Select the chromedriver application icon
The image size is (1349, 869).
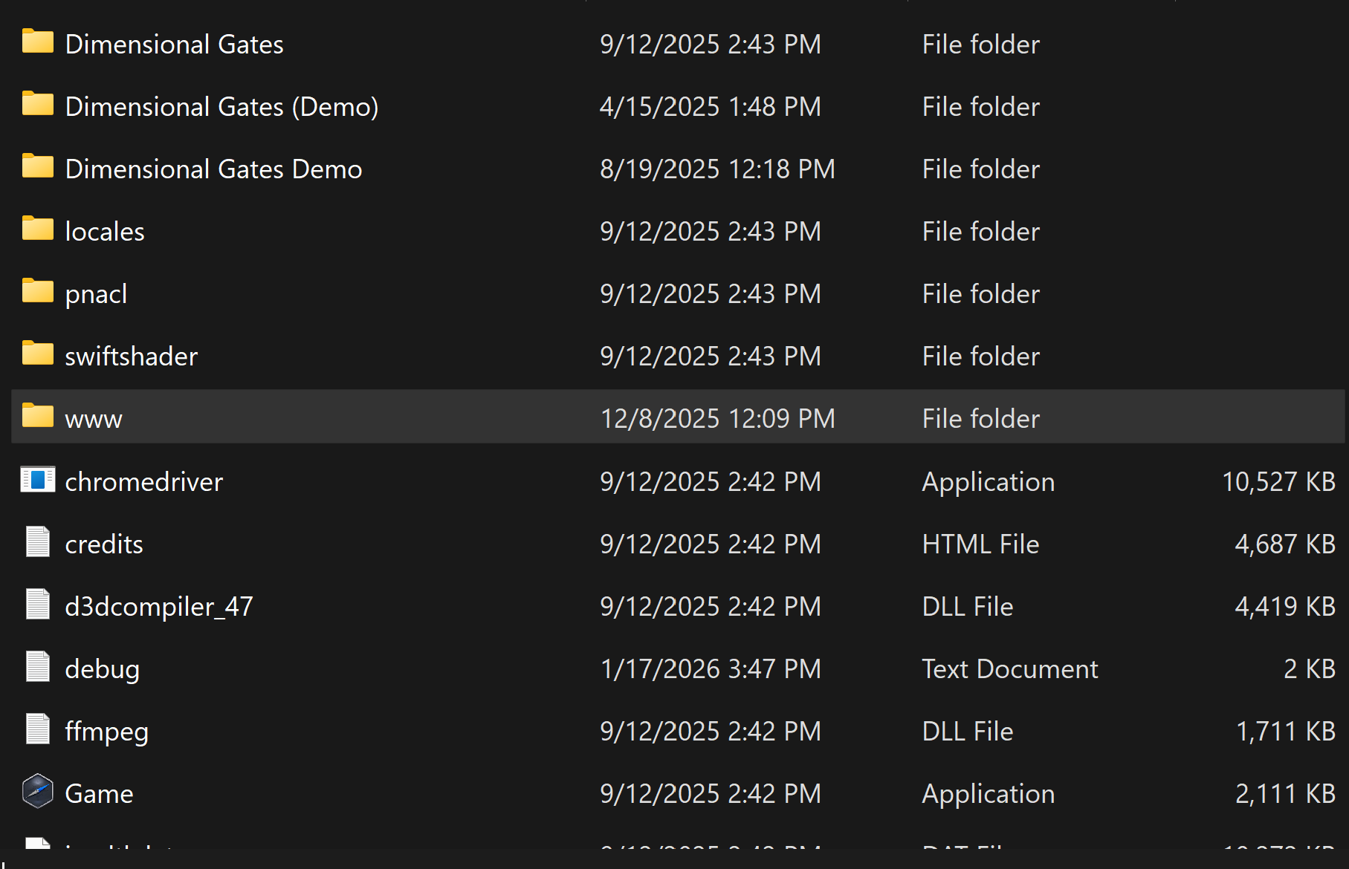(37, 480)
